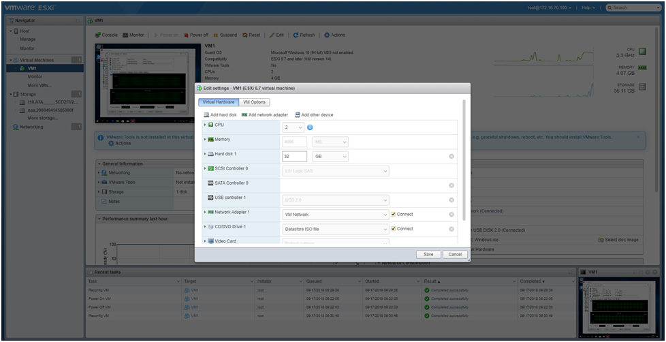Image resolution: width=666 pixels, height=342 pixels.
Task: Remove CD/DVD Drive 1 with its X icon
Action: pyautogui.click(x=451, y=229)
